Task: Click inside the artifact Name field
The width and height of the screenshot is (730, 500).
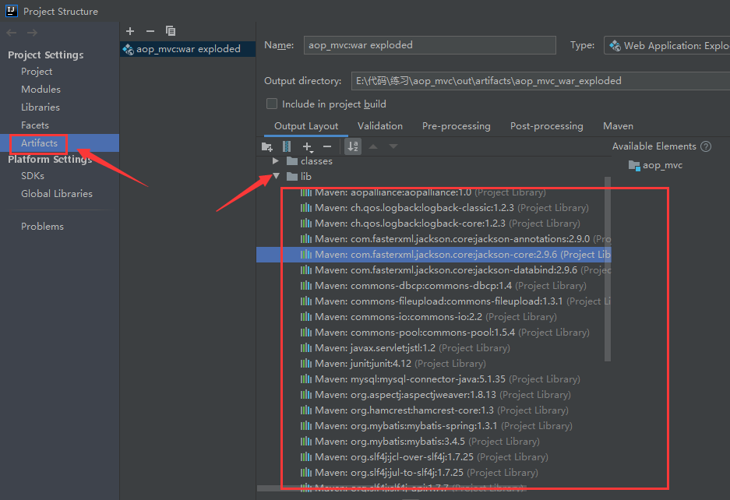Action: [429, 45]
